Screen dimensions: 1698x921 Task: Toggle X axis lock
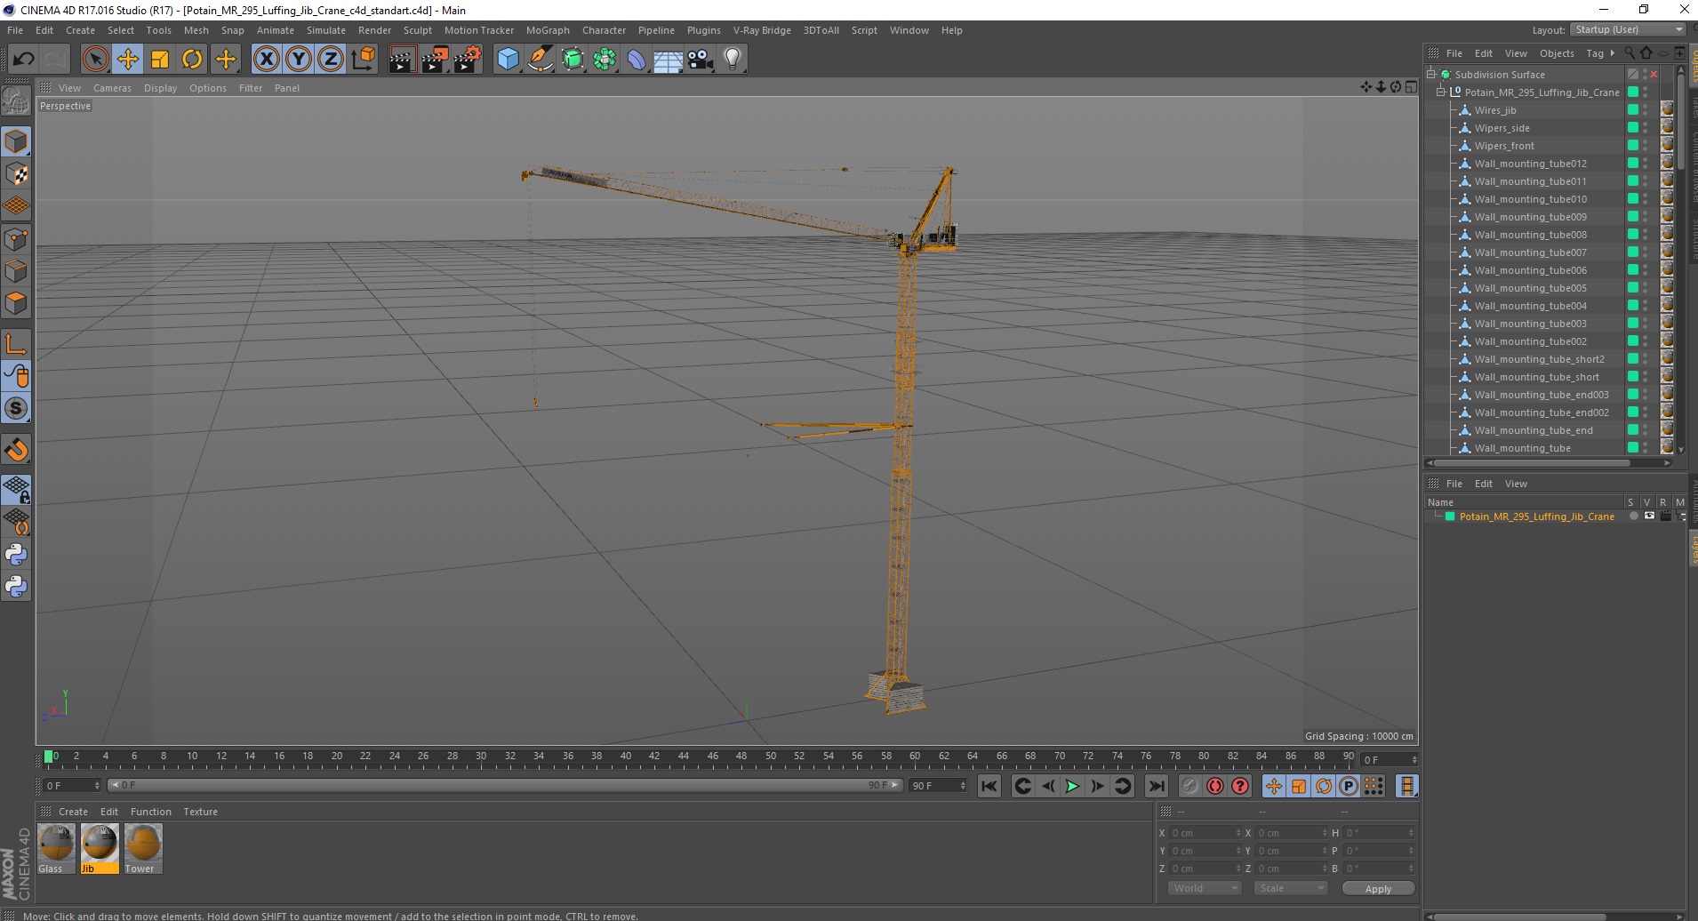[x=266, y=60]
